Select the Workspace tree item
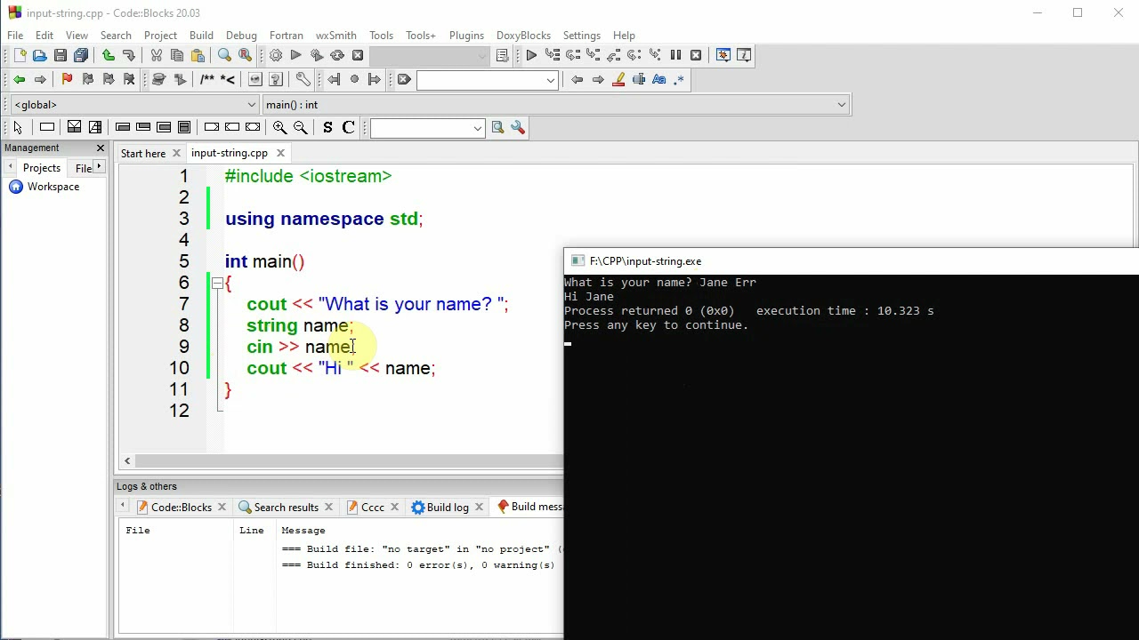1139x640 pixels. [53, 187]
